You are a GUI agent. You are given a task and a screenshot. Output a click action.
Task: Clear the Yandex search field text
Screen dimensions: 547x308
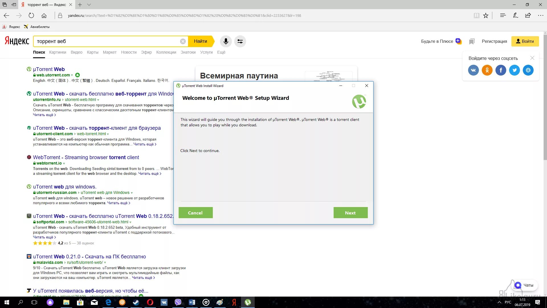183,41
